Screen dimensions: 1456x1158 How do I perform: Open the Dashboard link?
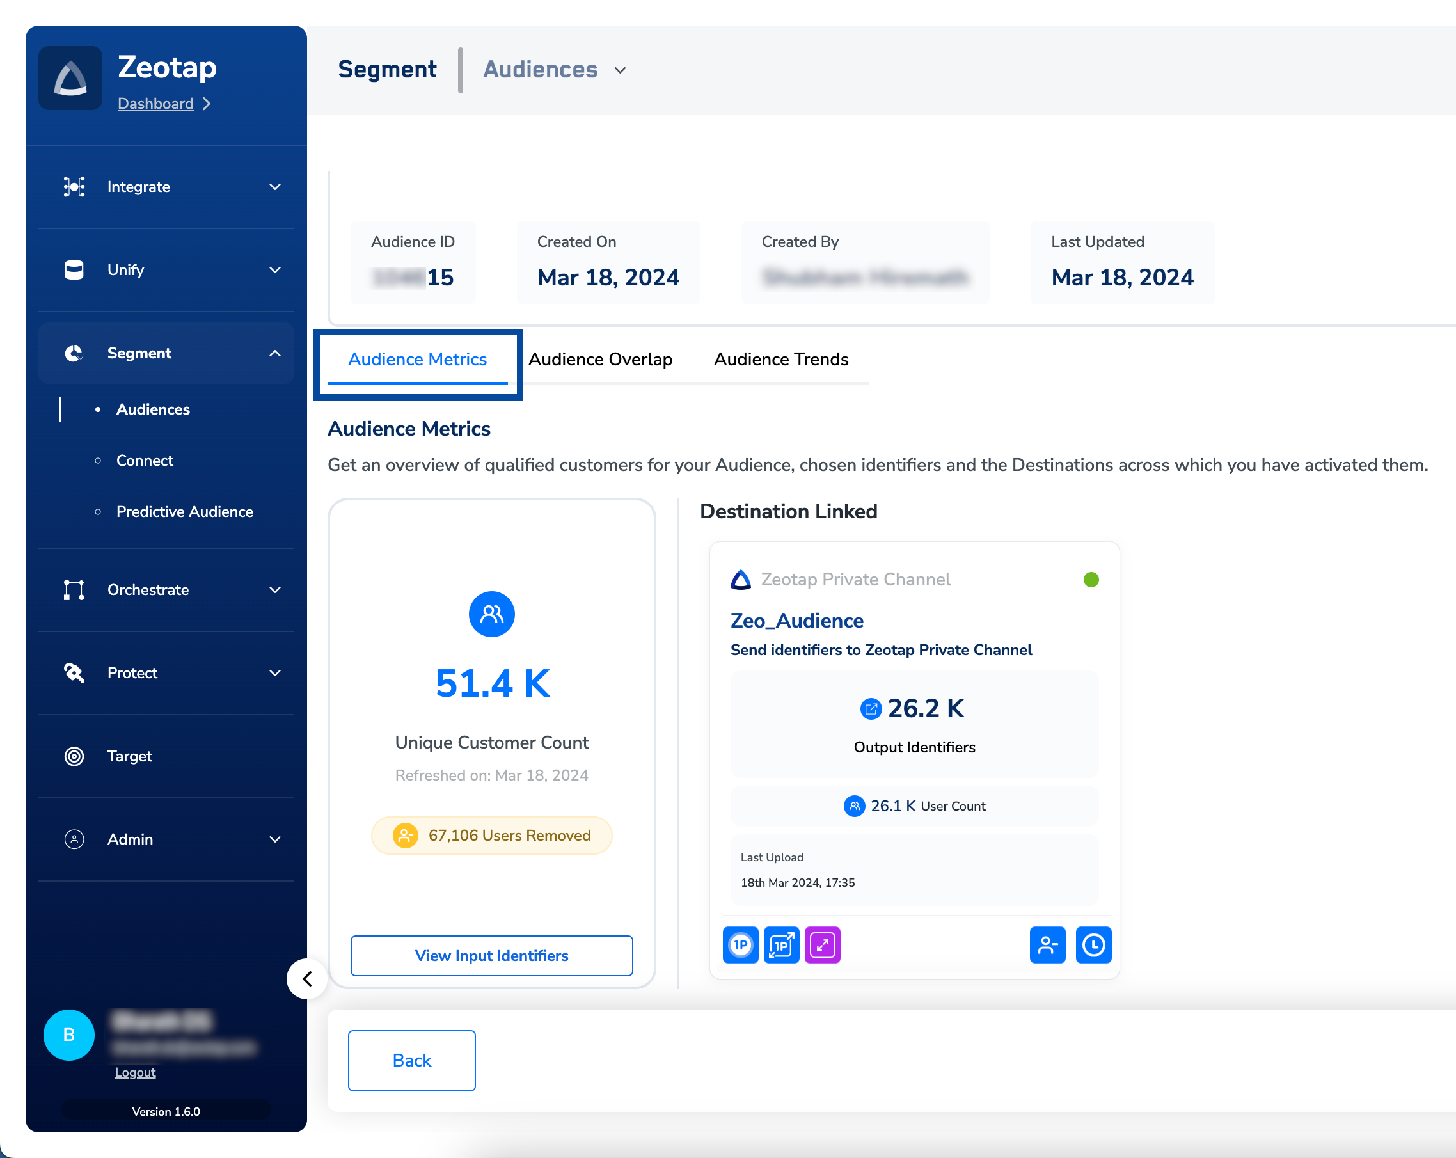point(155,103)
